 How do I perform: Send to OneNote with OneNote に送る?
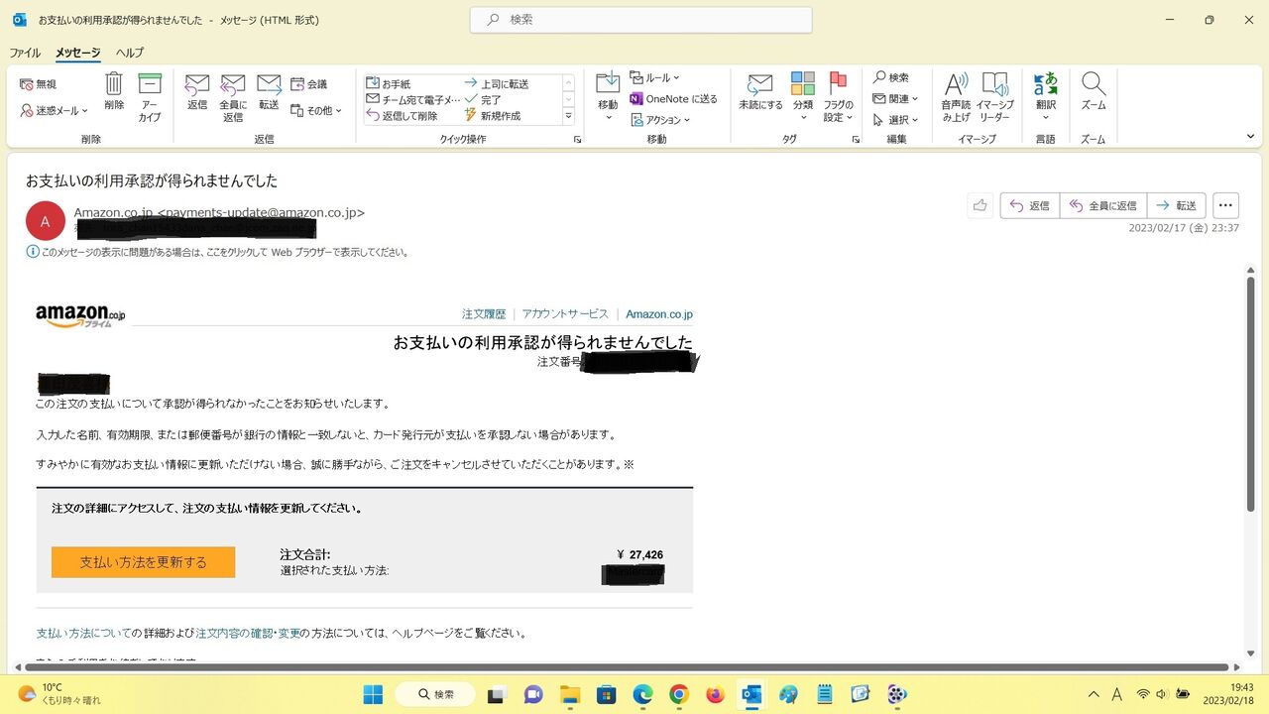(x=673, y=99)
